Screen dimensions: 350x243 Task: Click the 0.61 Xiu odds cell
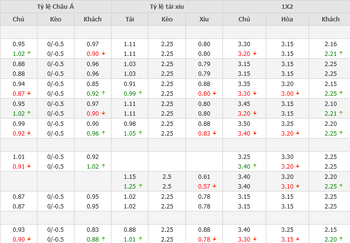204,177
